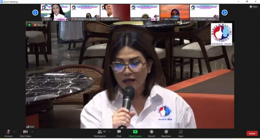Click muted mic icon beside Sri Lestari Rahayu
The height and width of the screenshot is (139, 260).
pos(73,19)
